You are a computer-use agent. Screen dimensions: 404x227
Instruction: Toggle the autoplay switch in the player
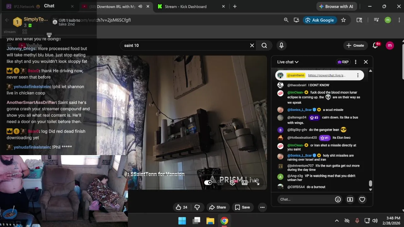208,183
